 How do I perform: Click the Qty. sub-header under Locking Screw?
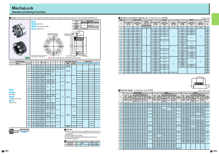[x=74, y=64]
